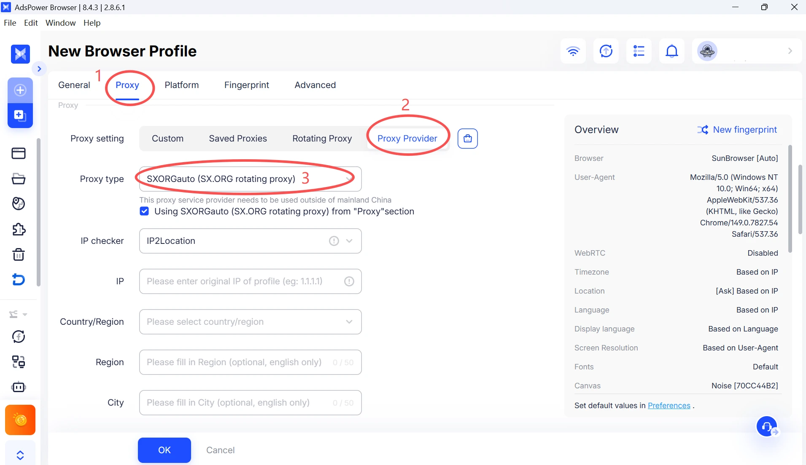The image size is (806, 465).
Task: Click the extensions puzzle icon in sidebar
Action: click(x=19, y=229)
